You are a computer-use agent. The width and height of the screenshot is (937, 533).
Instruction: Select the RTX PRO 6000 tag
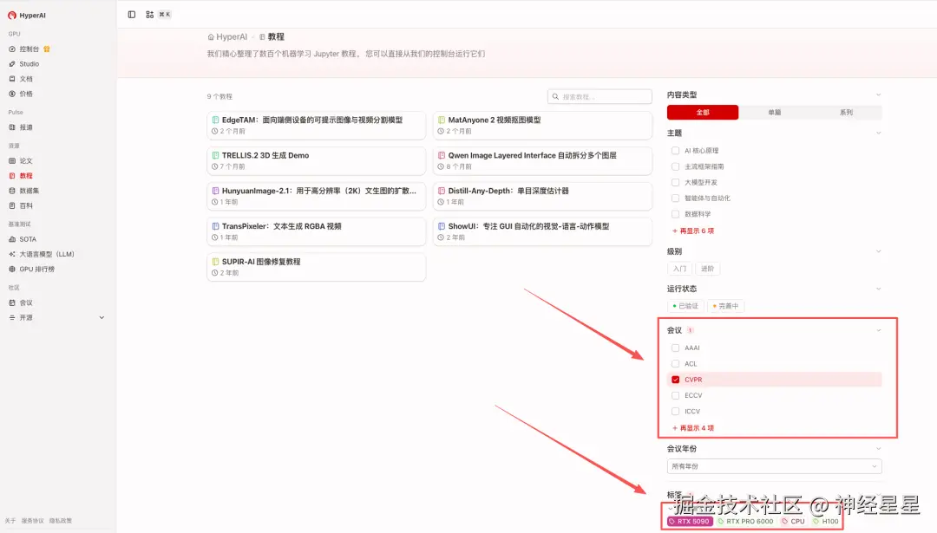pos(745,521)
